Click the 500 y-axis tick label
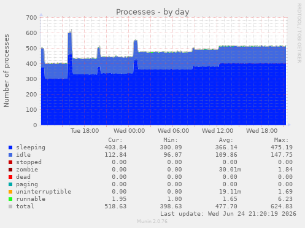The width and height of the screenshot is (305, 228). [31, 49]
